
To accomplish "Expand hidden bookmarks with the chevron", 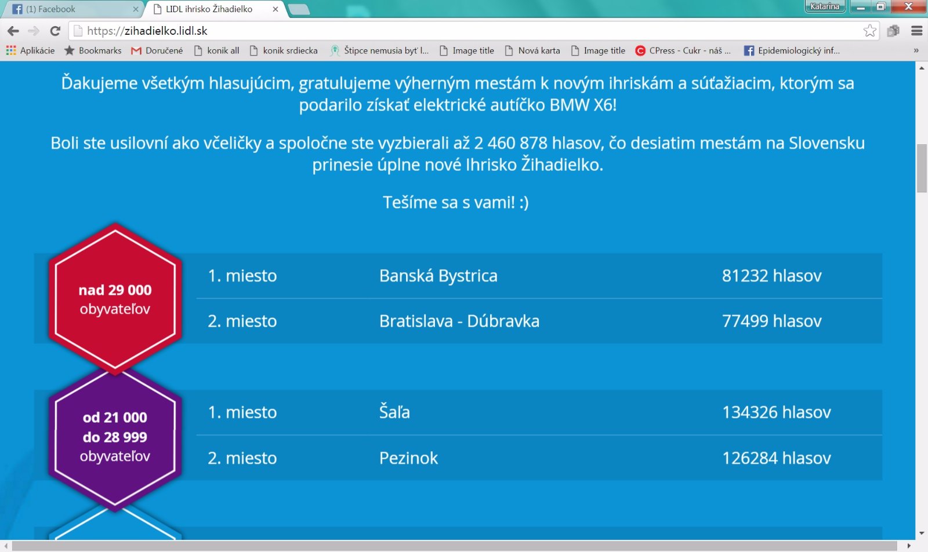I will pyautogui.click(x=916, y=50).
